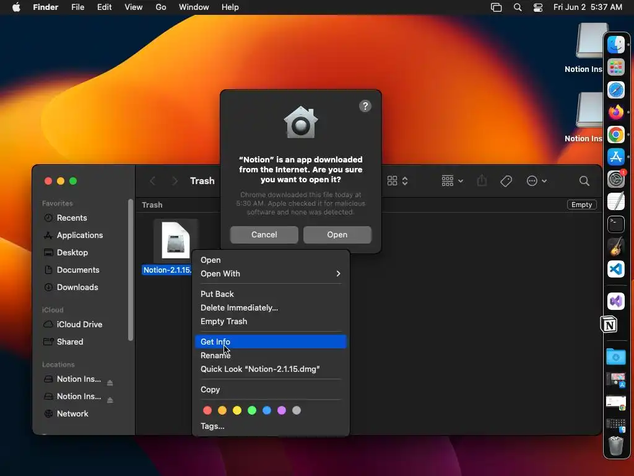The image size is (634, 476).
Task: Open Finder from the dock
Action: click(616, 45)
